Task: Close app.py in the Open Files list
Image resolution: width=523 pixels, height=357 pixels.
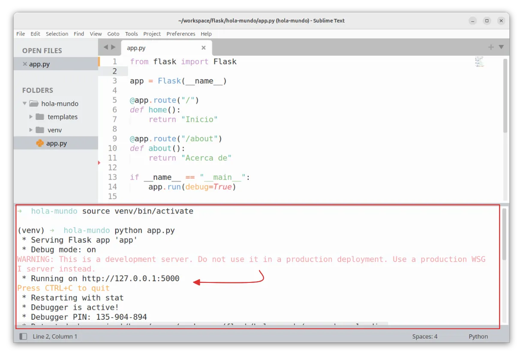Action: (25, 64)
